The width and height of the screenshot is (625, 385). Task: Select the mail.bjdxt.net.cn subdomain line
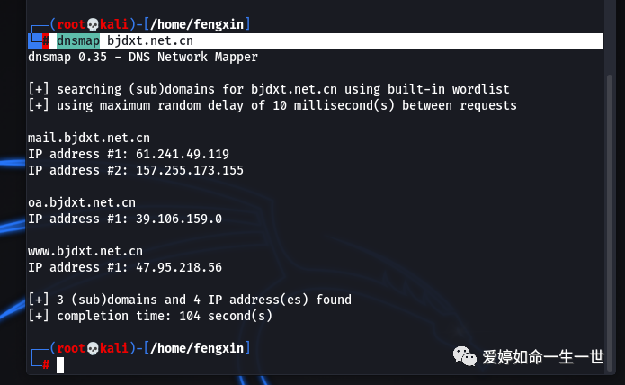(89, 138)
